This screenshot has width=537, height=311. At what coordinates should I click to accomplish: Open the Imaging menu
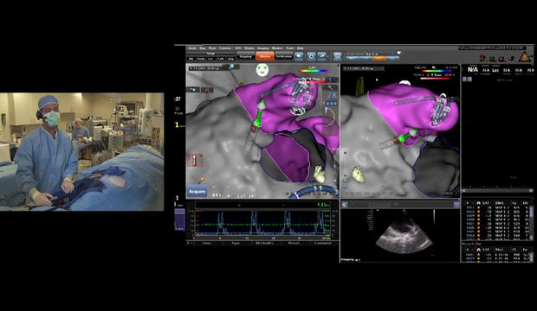[x=263, y=48]
